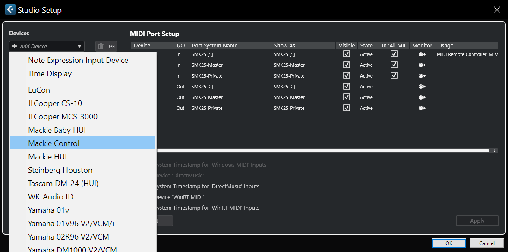508x252 pixels.
Task: Click the reset devices icon beside the trash
Action: coord(112,46)
